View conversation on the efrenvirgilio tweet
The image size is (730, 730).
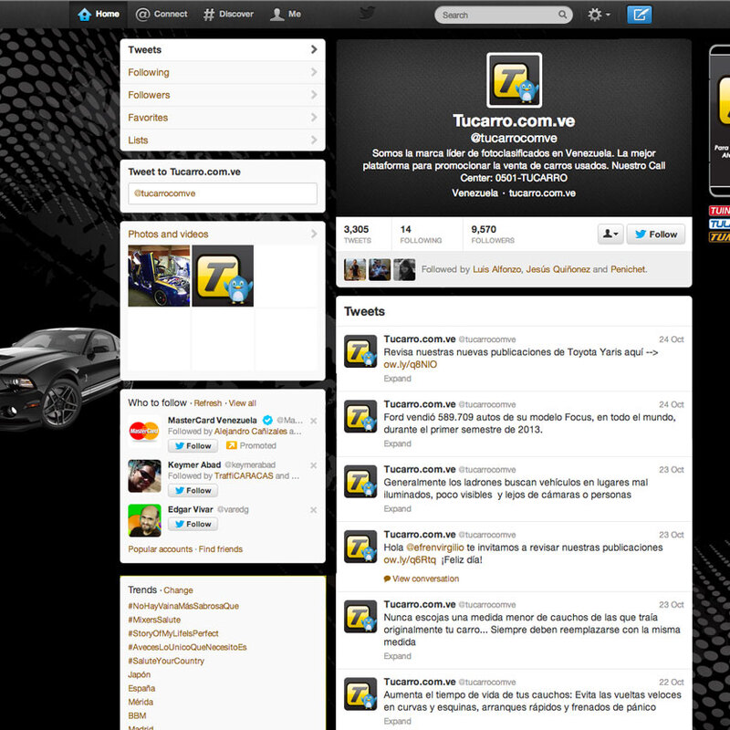click(x=425, y=579)
